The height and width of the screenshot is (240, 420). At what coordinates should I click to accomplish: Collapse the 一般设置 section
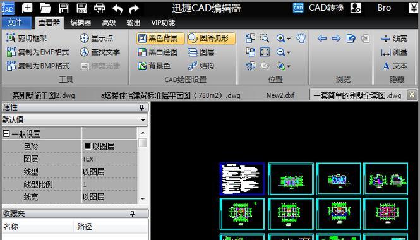[6, 133]
